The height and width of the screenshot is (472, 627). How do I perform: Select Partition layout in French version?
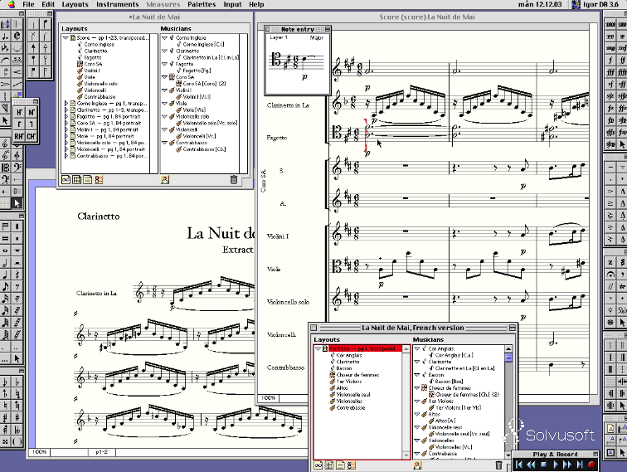coord(362,348)
